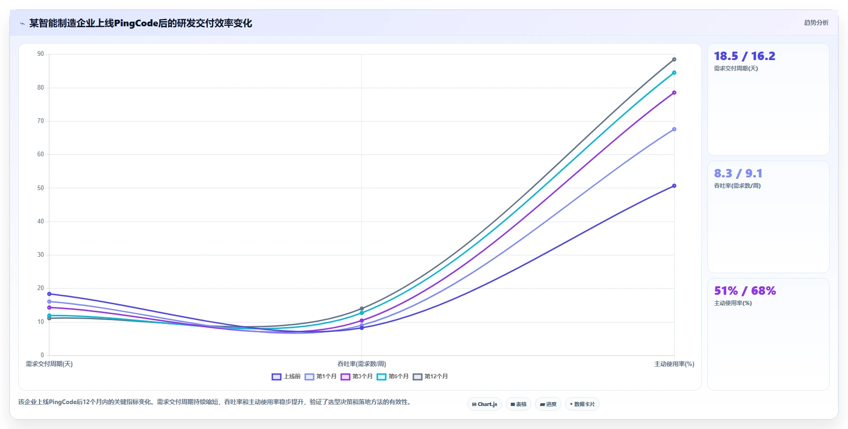Screen dimensions: 848x429
Task: Click the 趋势分析 label
Action: 816,23
